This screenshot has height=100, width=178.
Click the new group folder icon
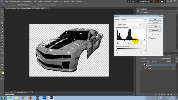[x=168, y=94]
